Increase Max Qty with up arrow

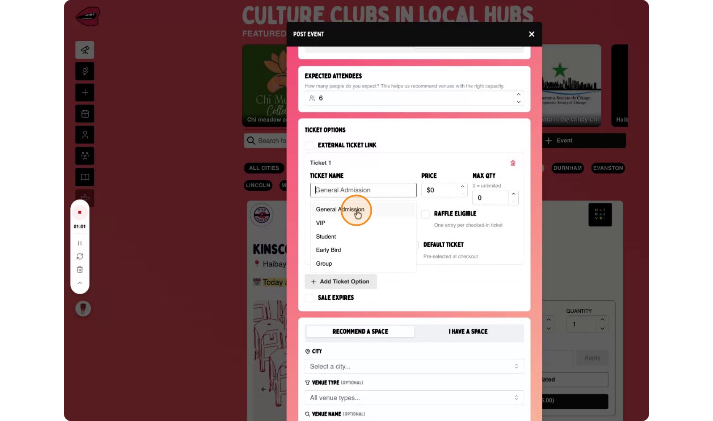tap(513, 194)
